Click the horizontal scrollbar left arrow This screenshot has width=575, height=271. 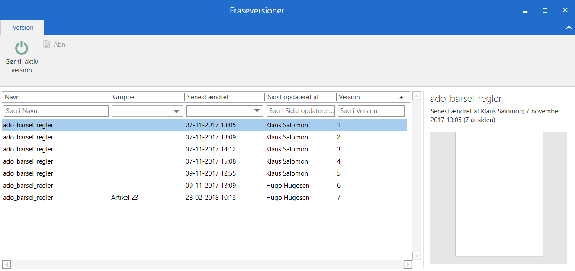pos(6,264)
